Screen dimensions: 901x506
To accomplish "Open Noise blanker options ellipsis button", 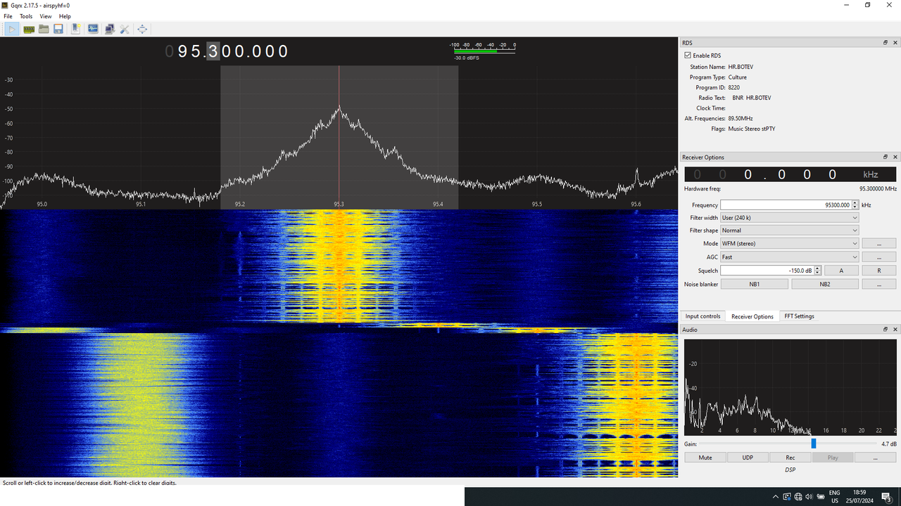I will [x=878, y=284].
